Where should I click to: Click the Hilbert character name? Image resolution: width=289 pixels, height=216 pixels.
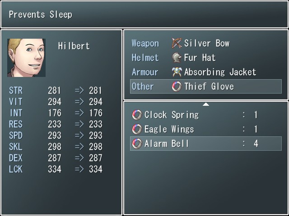74,46
